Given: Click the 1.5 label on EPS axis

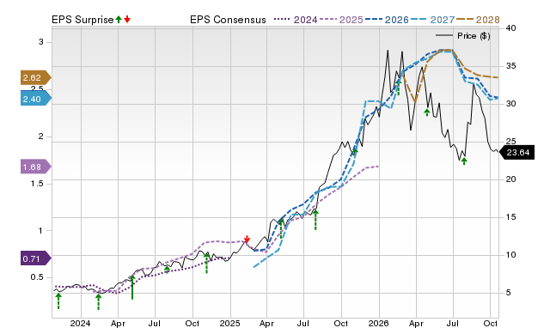Looking at the screenshot, I should (37, 184).
